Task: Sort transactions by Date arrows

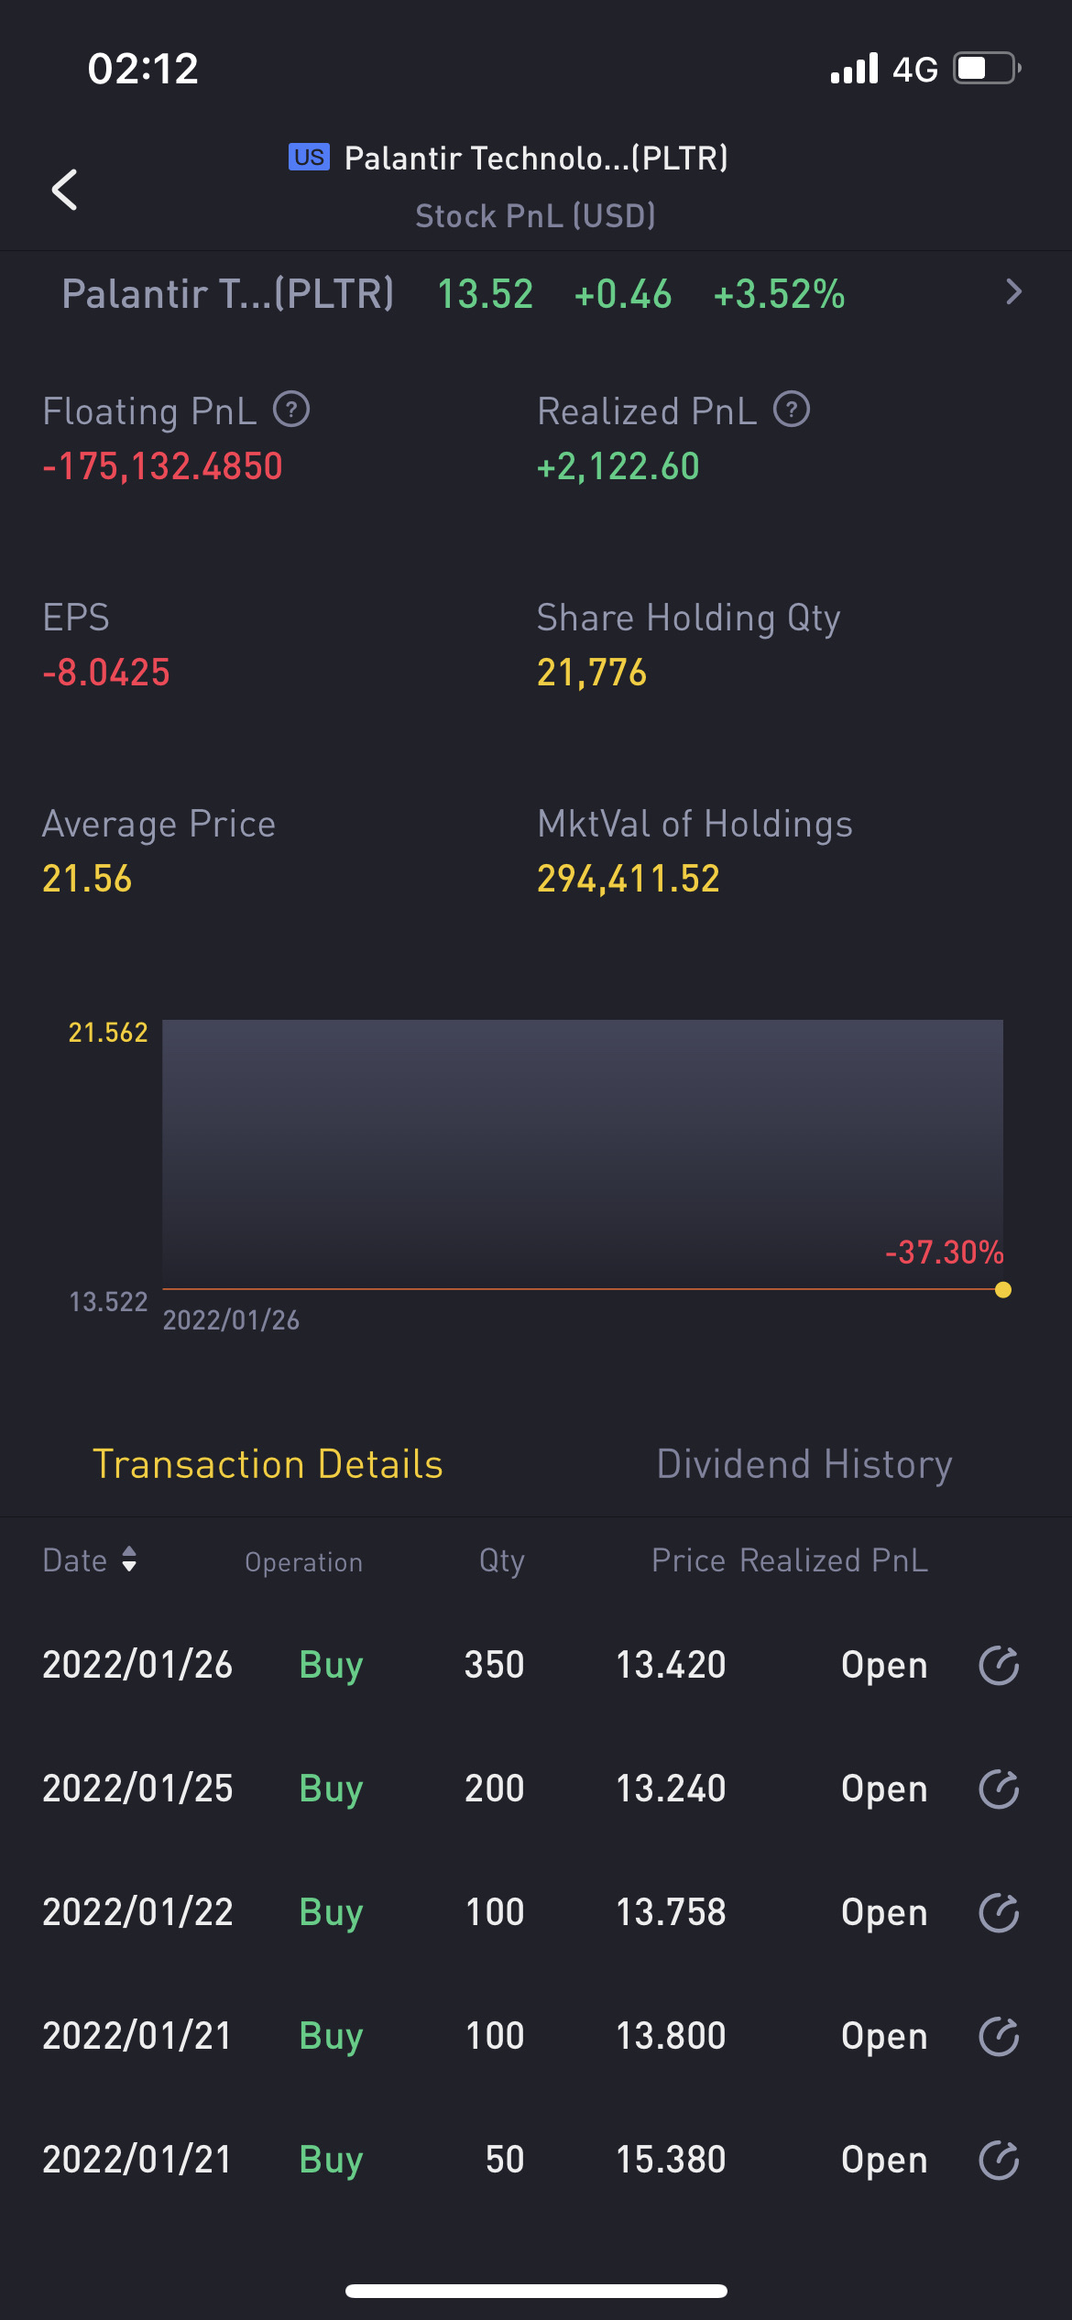Action: click(129, 1559)
